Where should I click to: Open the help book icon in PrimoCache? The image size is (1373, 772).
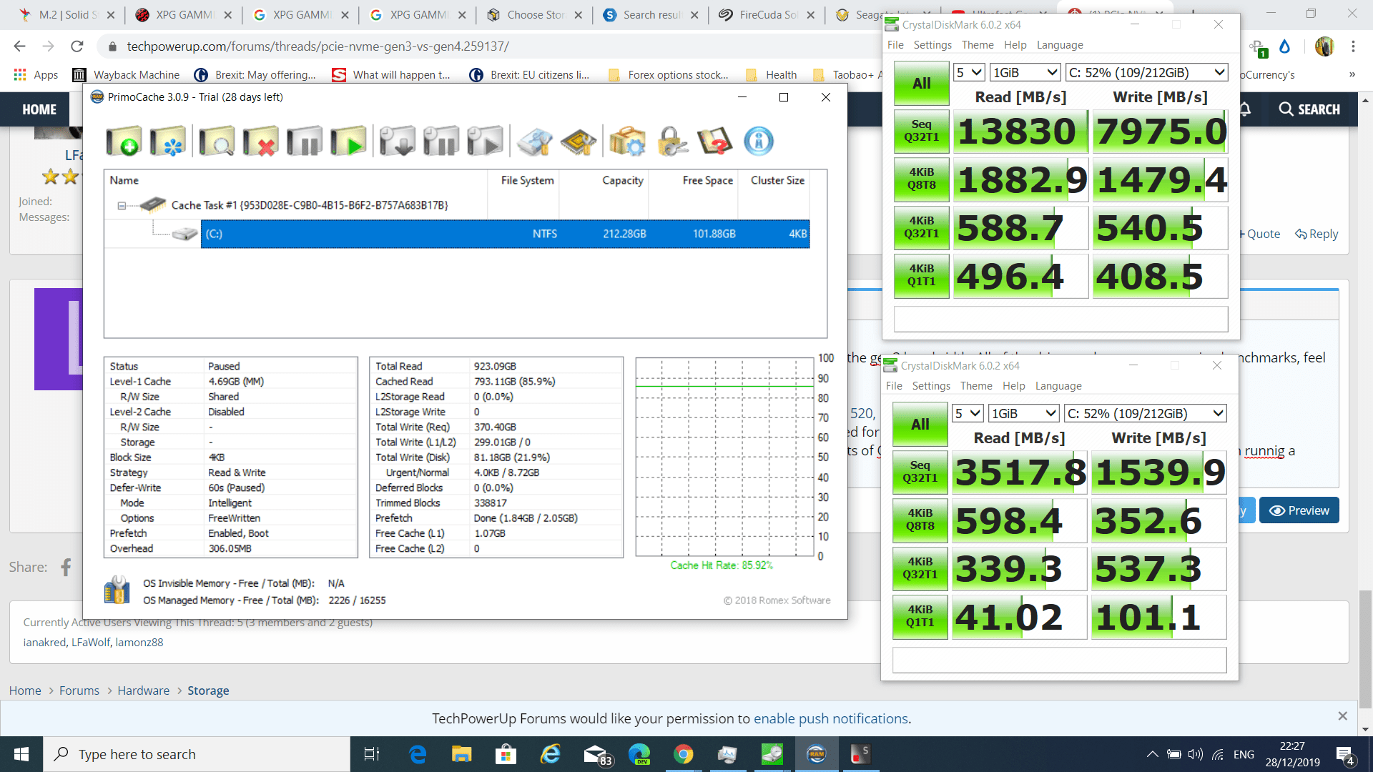(x=715, y=141)
